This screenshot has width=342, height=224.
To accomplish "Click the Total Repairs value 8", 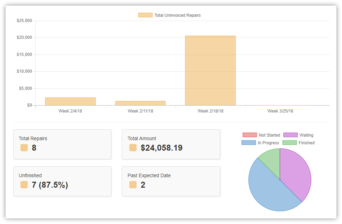I will tap(34, 148).
